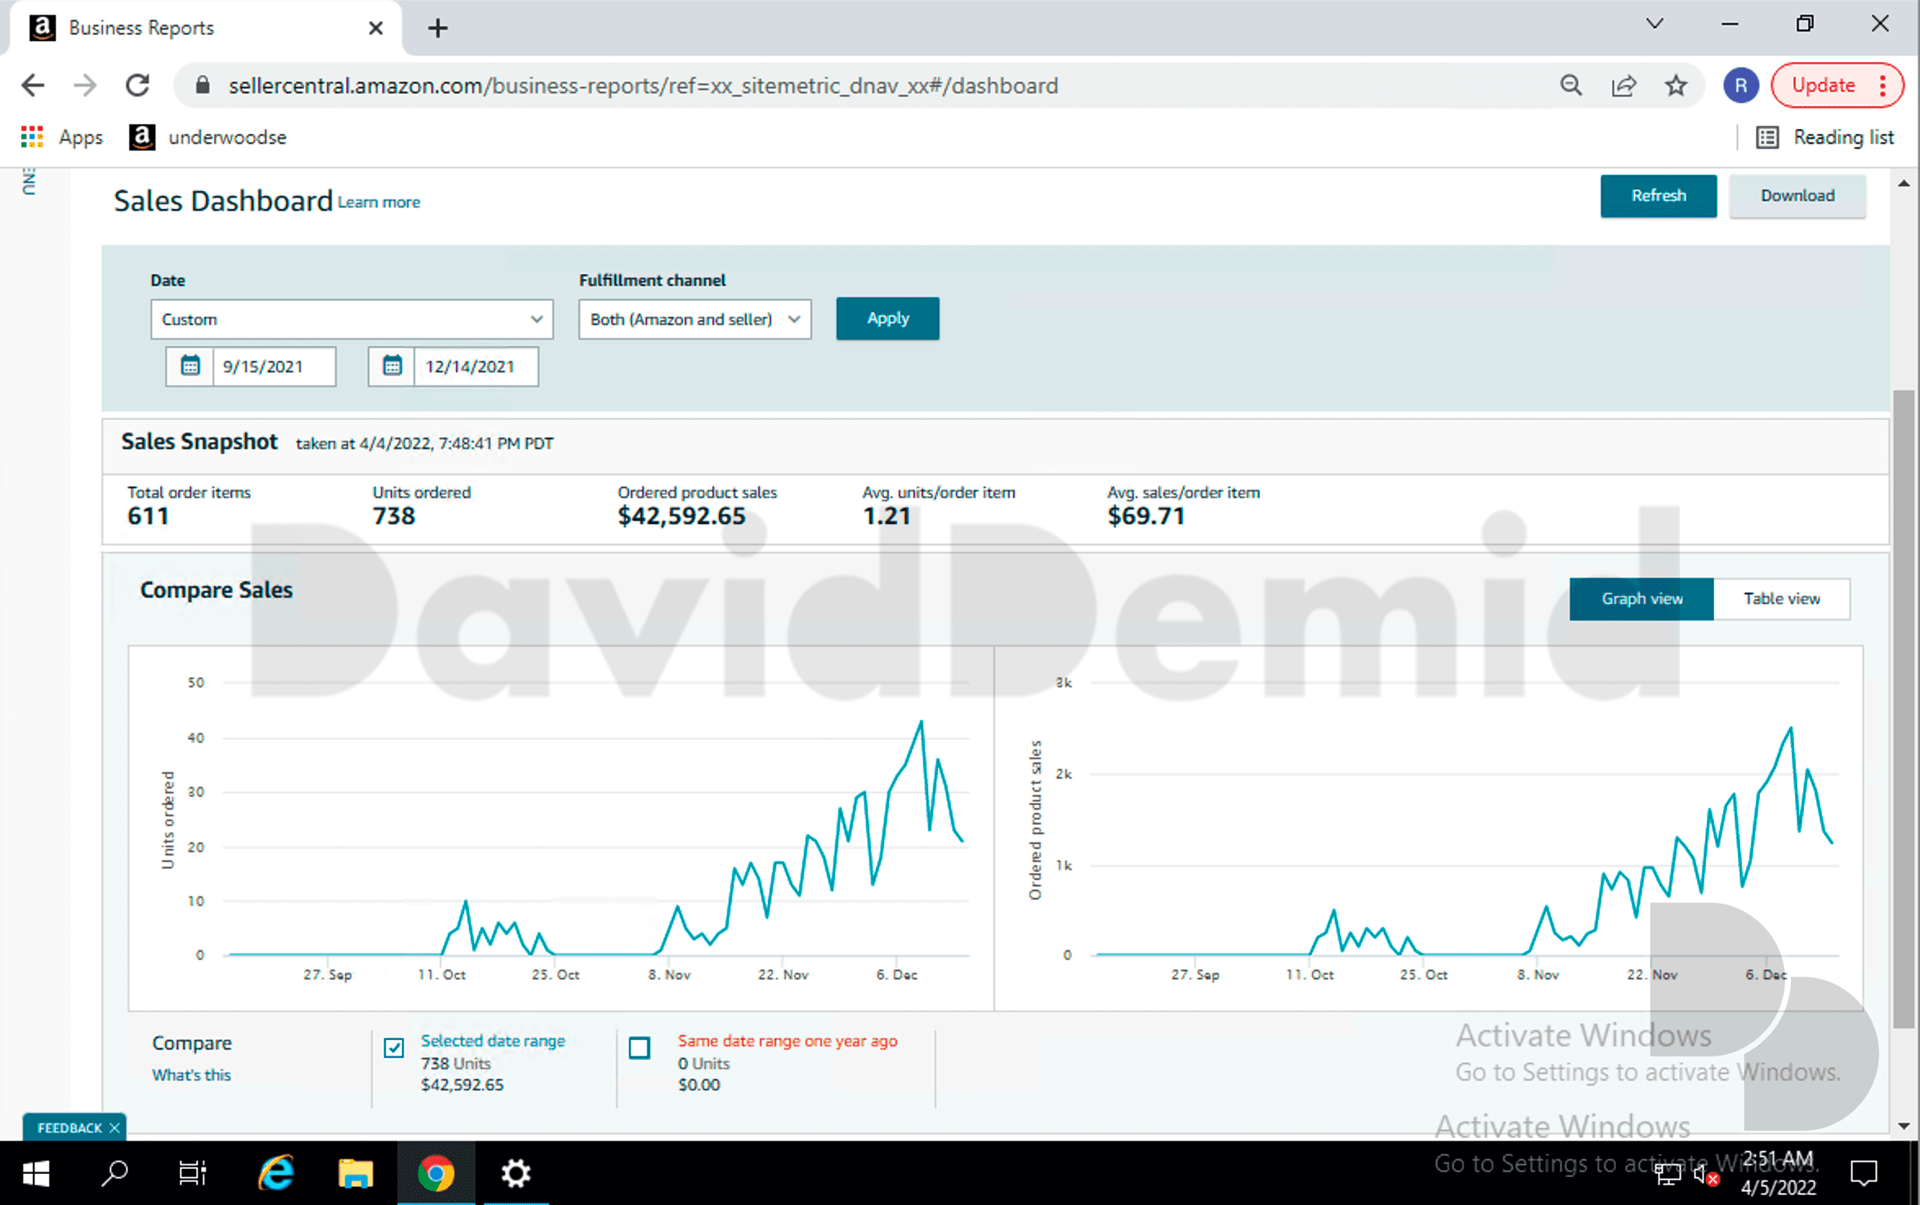Click the taskbar search icon
The width and height of the screenshot is (1920, 1205).
tap(114, 1174)
